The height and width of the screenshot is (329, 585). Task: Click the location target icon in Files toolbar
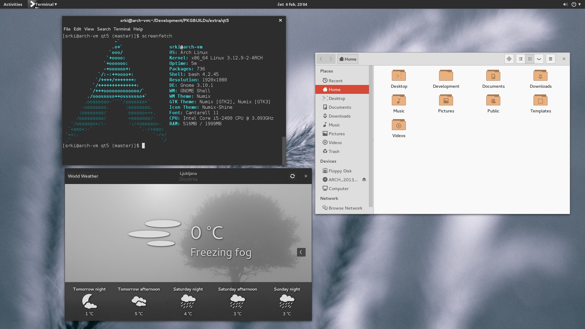509,59
